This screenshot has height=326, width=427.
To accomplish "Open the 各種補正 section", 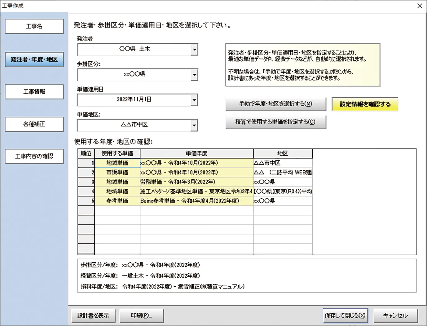I will pos(34,124).
